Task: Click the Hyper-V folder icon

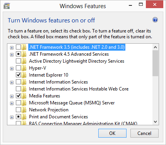Action: point(24,68)
